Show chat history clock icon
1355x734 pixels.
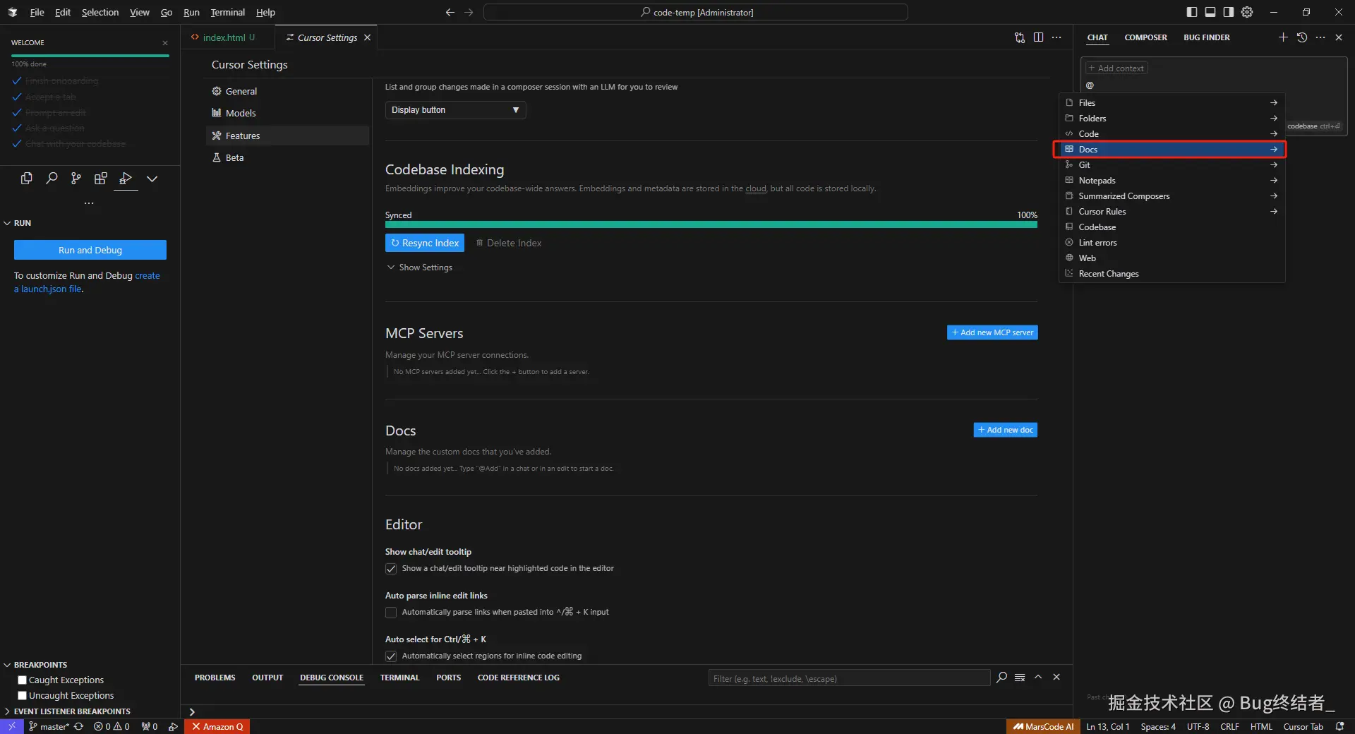click(1302, 37)
